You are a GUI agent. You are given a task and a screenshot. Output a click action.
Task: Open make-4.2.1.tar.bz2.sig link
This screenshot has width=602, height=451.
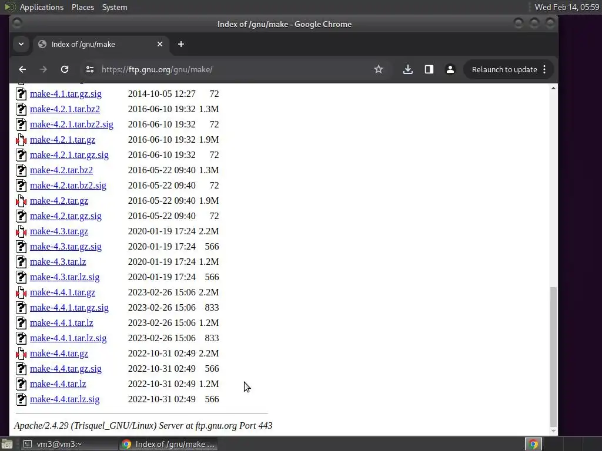pyautogui.click(x=71, y=124)
